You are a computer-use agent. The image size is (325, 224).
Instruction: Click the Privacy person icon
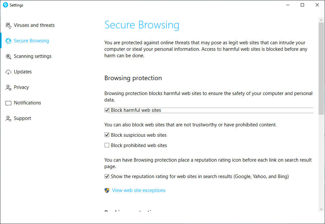pos(8,87)
